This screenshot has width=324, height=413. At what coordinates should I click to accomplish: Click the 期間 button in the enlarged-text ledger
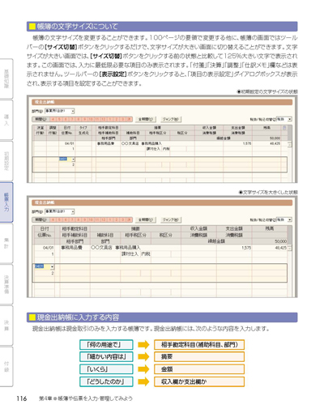[40, 219]
